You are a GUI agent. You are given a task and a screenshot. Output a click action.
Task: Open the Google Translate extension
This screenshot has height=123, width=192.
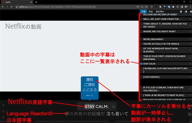pyautogui.click(x=169, y=7)
